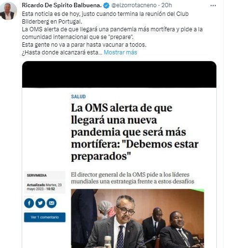This screenshot has height=248, width=226.
Task: Share the article via Twitter bird icon
Action: click(x=40, y=203)
